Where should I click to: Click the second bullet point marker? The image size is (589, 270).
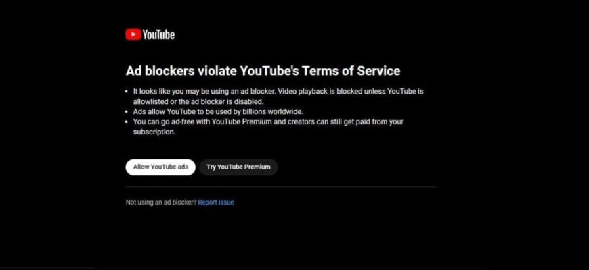(x=127, y=111)
